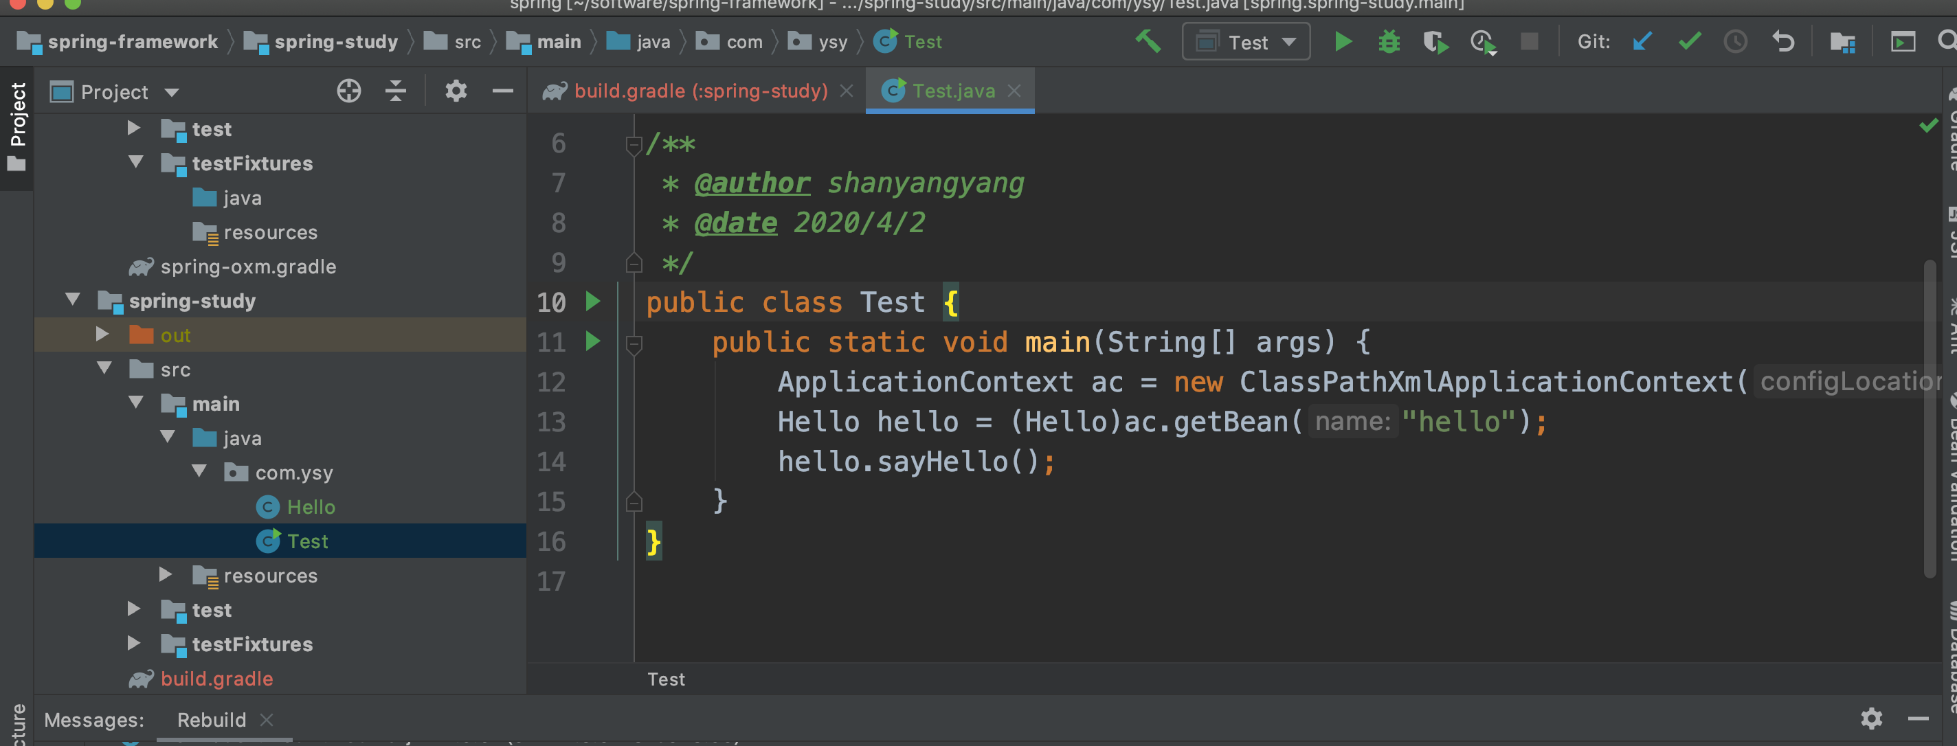
Task: Collapse the spring-study module node
Action: (73, 299)
